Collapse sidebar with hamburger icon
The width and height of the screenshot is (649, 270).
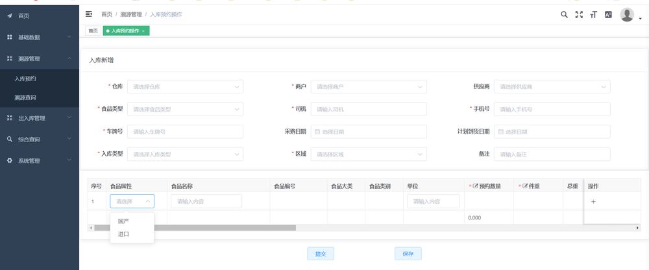[x=89, y=14]
